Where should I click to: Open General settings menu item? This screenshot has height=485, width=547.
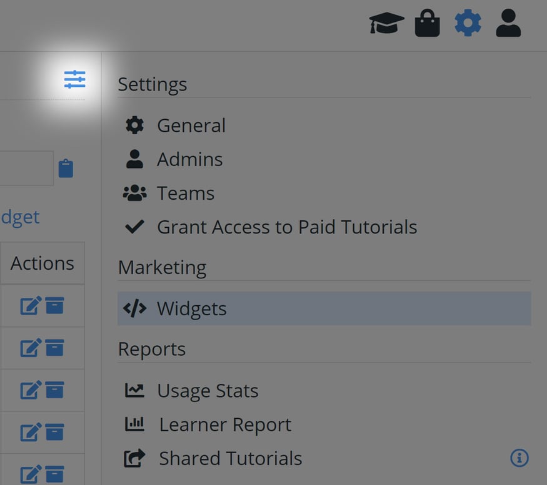[191, 125]
